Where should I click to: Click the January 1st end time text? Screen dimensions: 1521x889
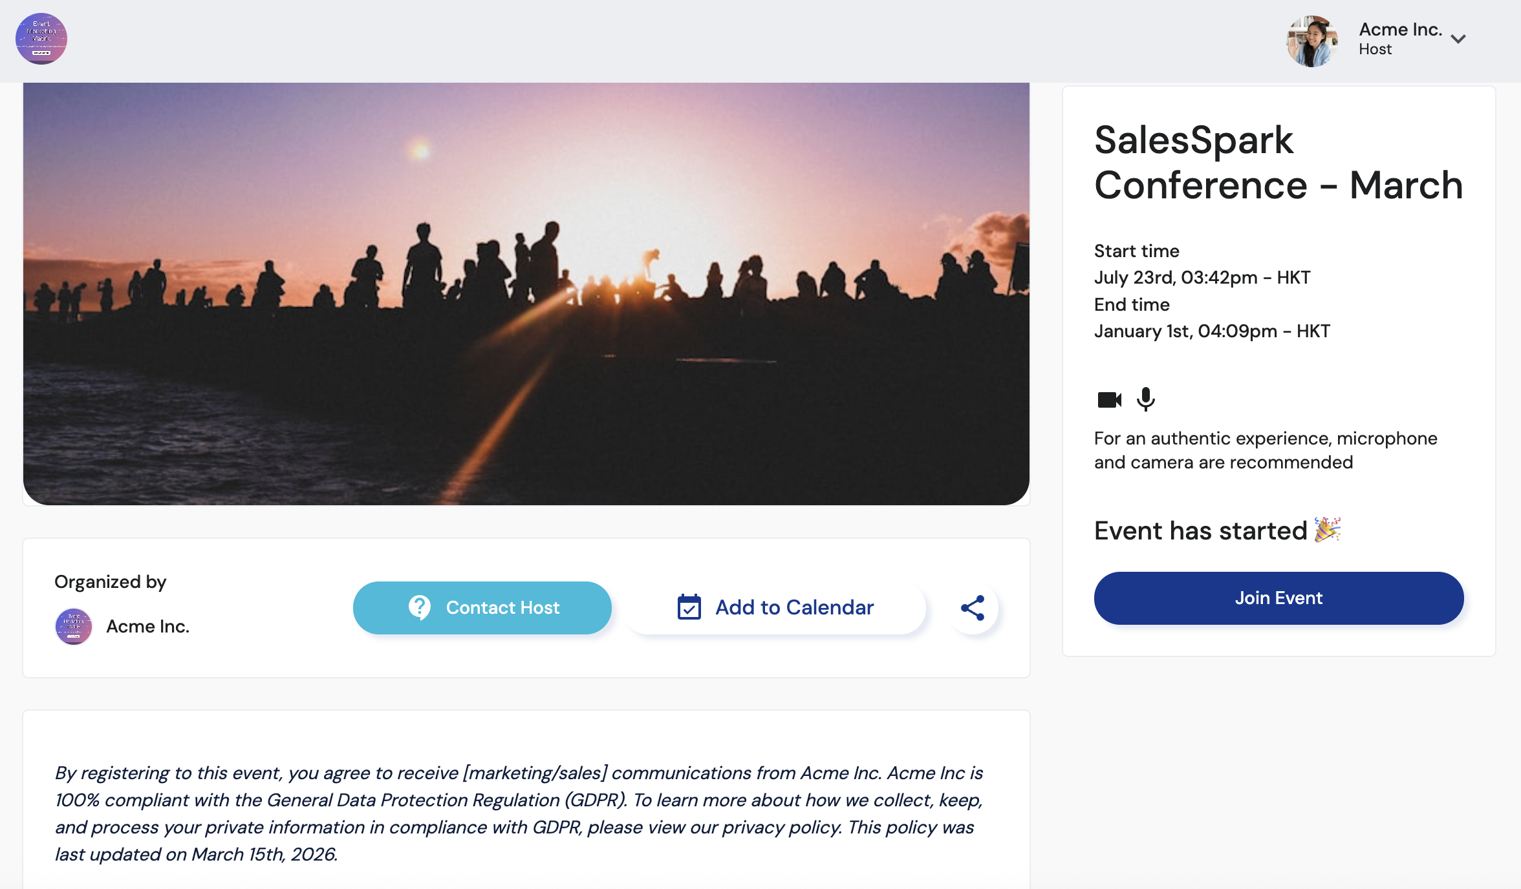tap(1212, 331)
